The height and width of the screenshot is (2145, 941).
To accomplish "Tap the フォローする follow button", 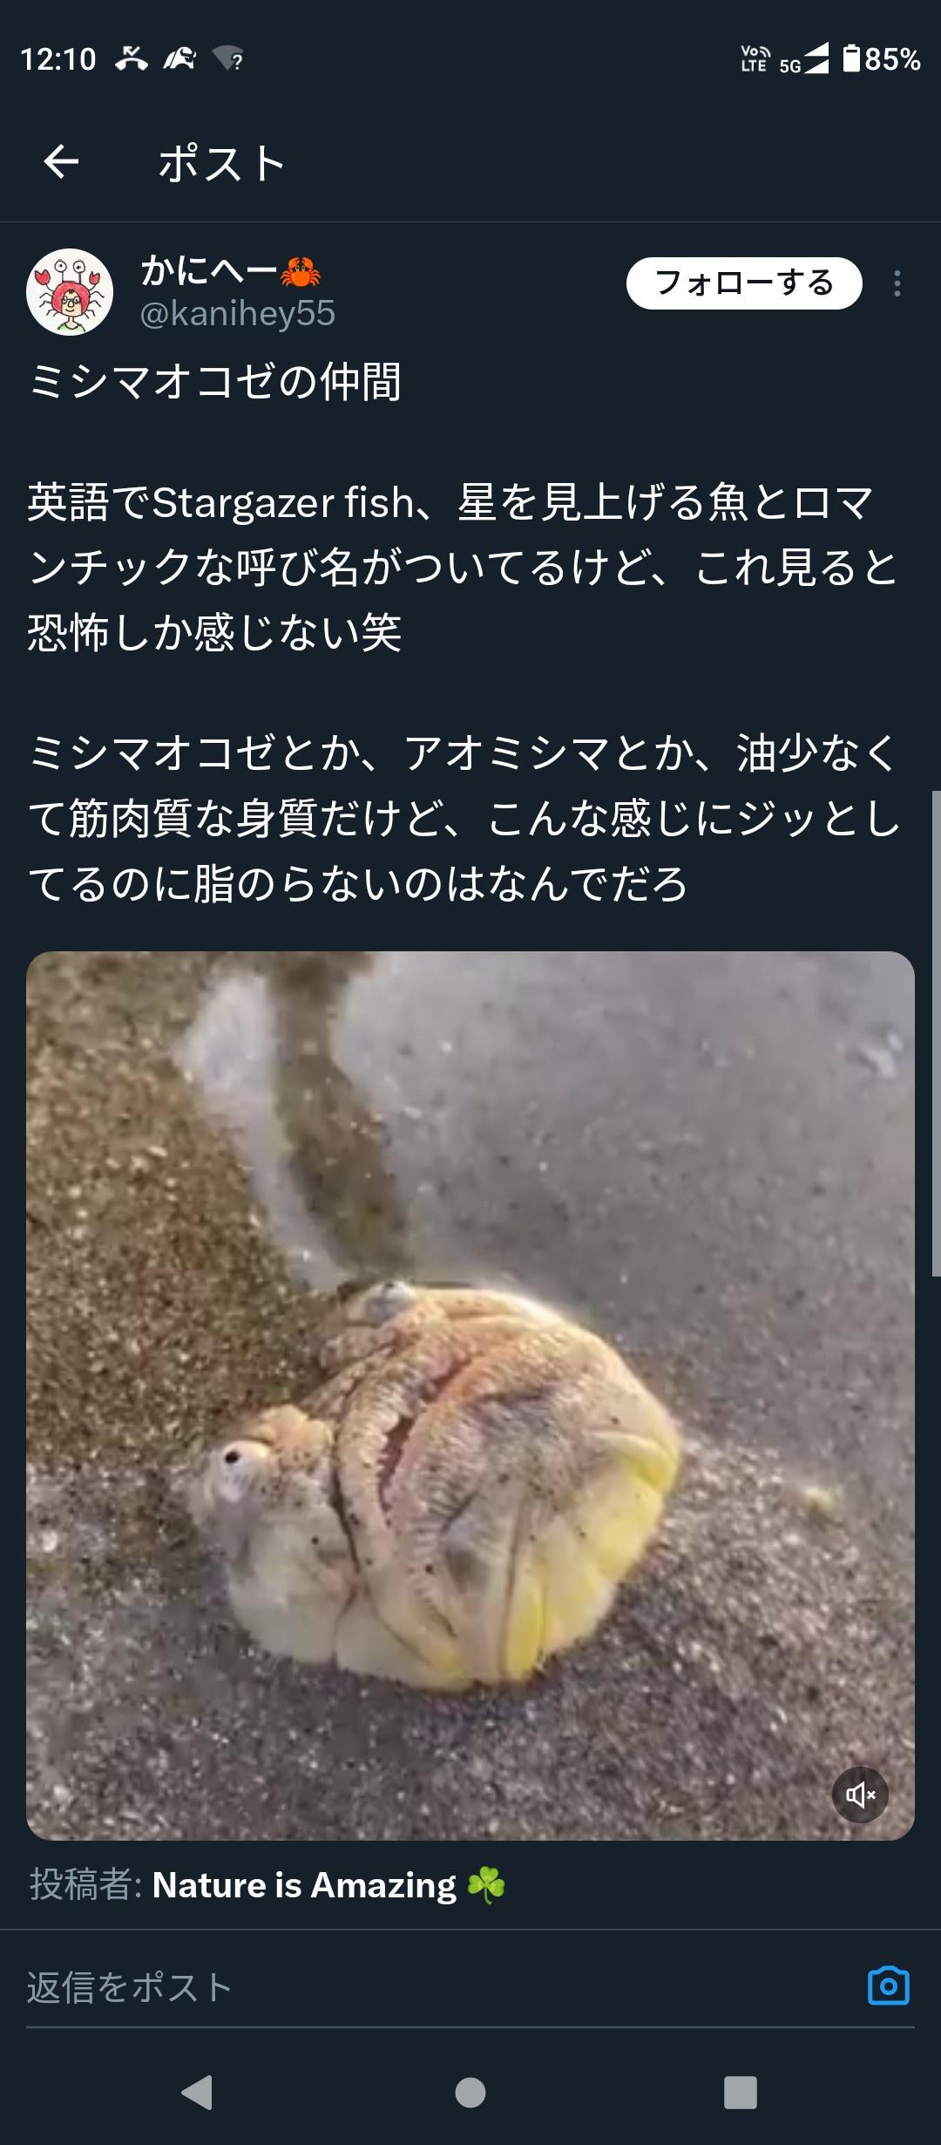I will (x=744, y=283).
